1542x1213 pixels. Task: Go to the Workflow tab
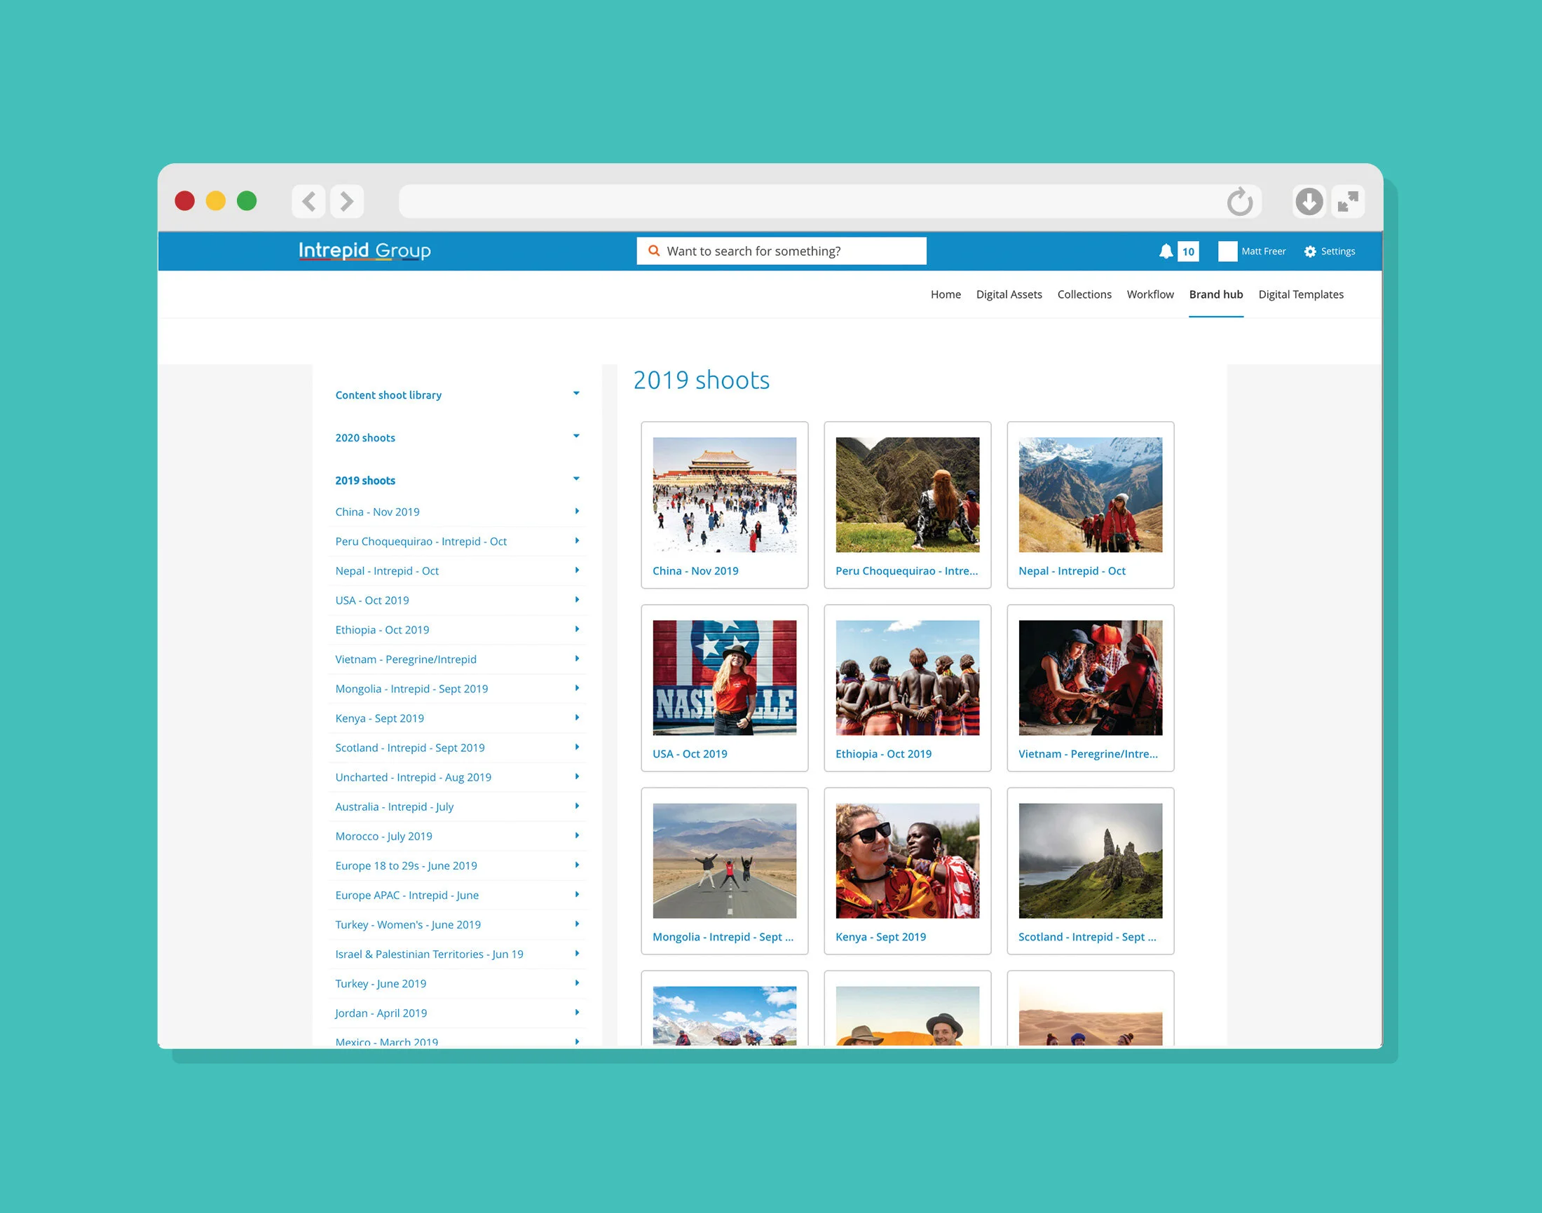click(1150, 294)
